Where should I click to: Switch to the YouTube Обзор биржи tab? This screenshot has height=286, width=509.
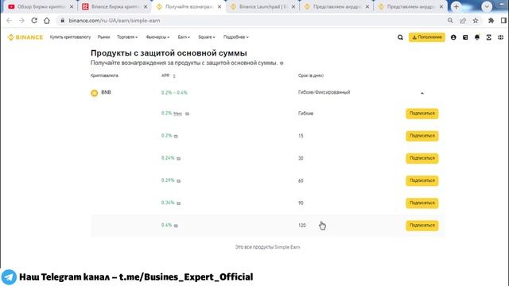click(x=41, y=6)
